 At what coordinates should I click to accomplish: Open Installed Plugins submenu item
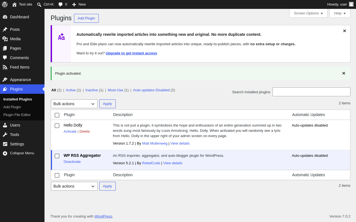18,99
